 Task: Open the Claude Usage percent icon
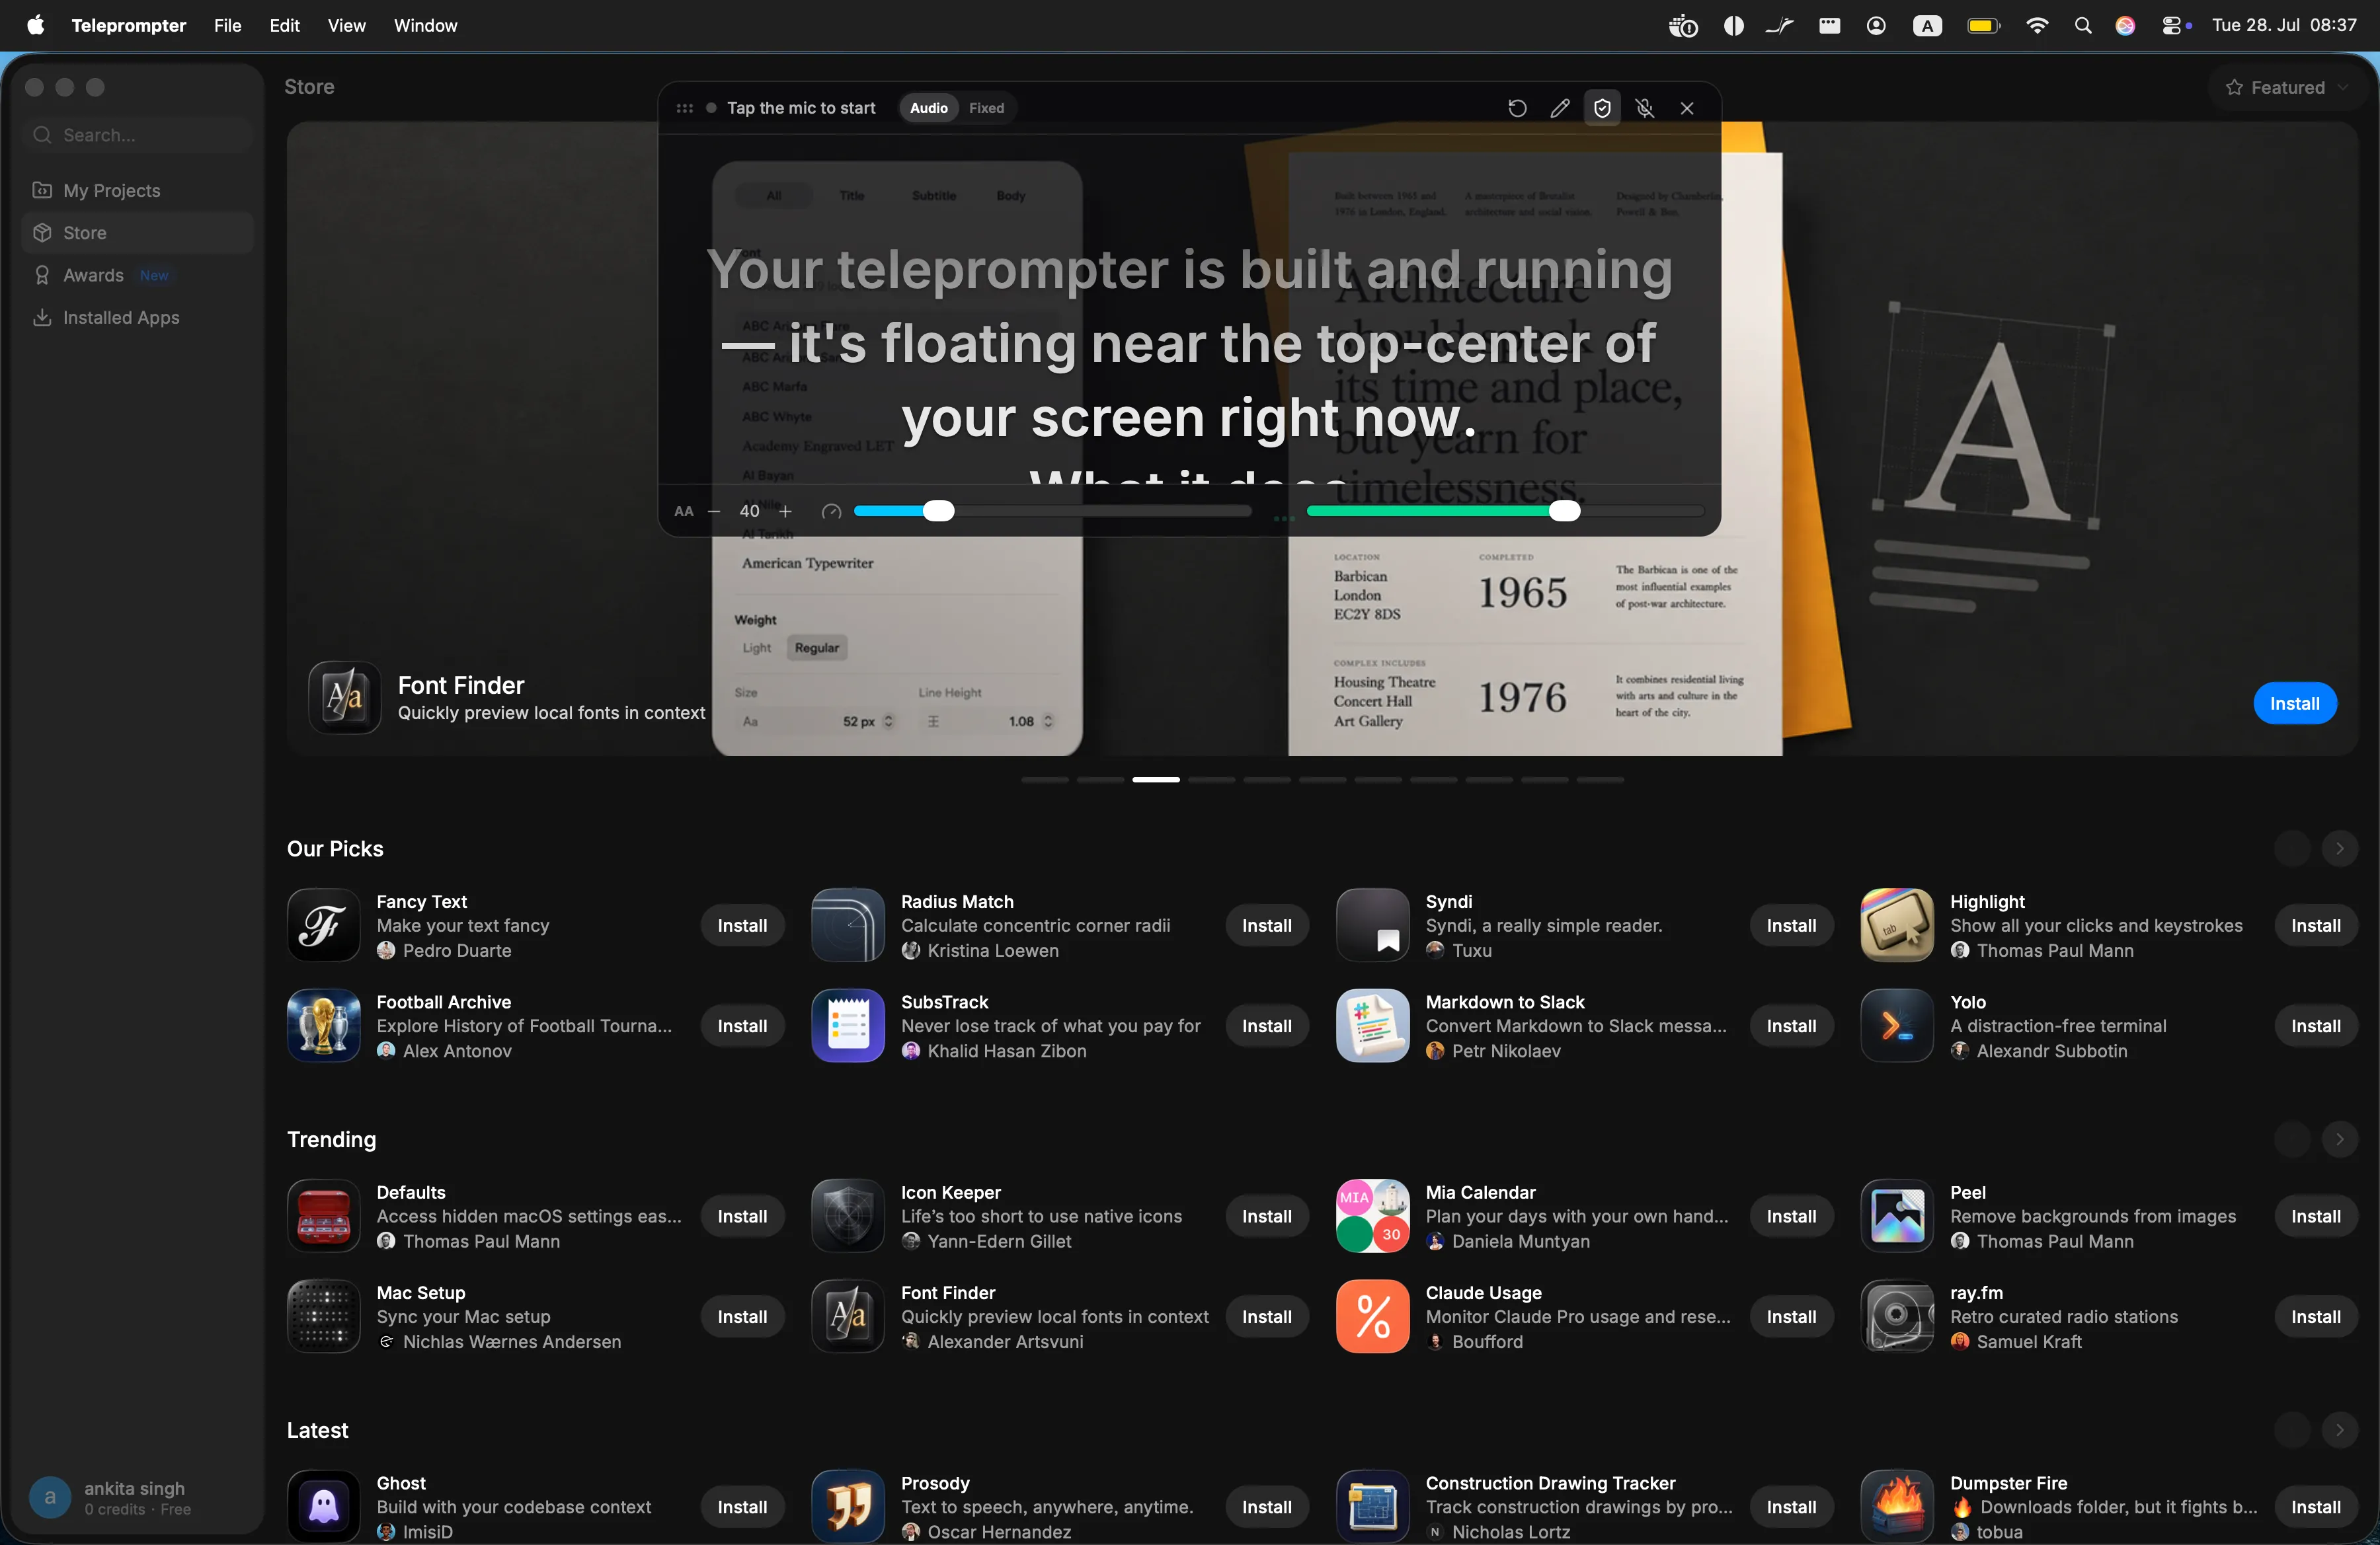[x=1373, y=1317]
